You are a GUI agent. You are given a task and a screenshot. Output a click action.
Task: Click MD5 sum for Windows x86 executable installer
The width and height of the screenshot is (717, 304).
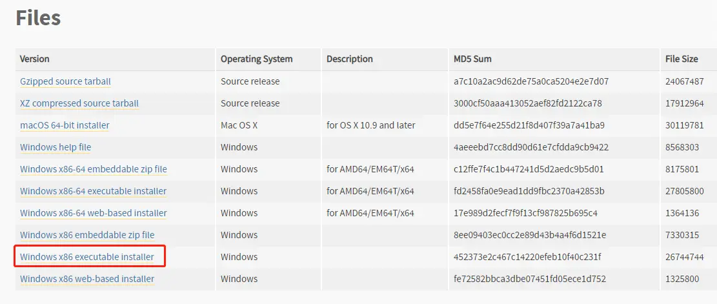coord(527,258)
